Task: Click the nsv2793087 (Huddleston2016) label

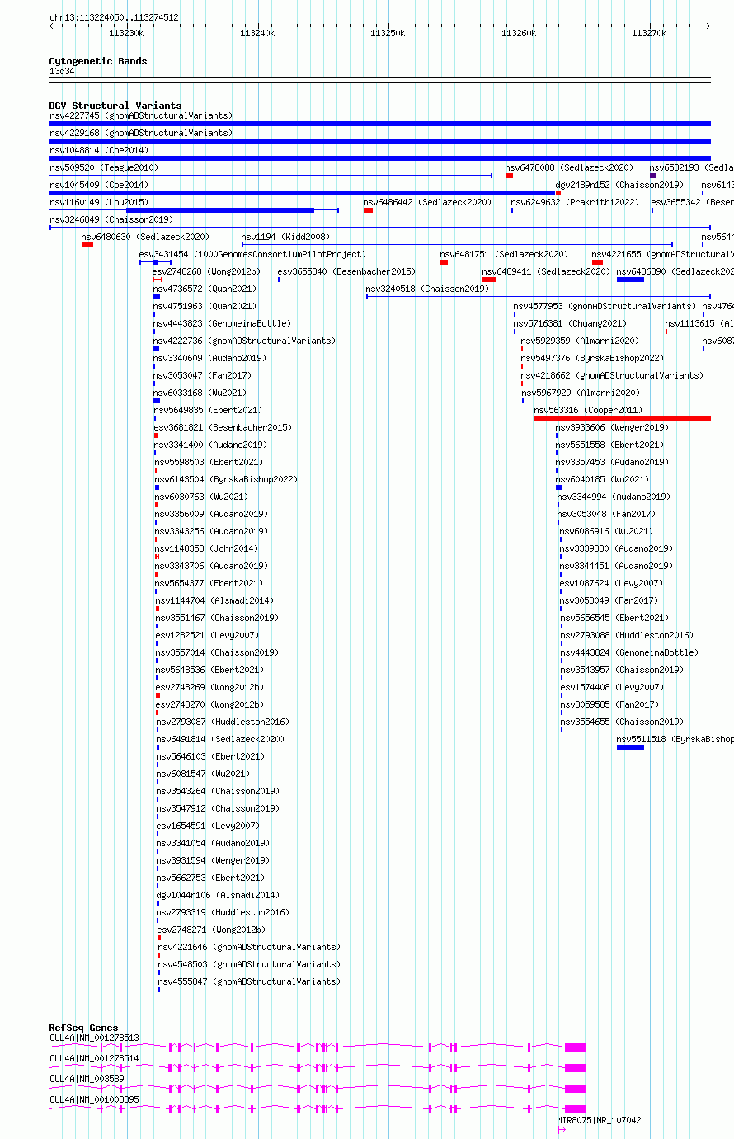Action: pos(223,722)
